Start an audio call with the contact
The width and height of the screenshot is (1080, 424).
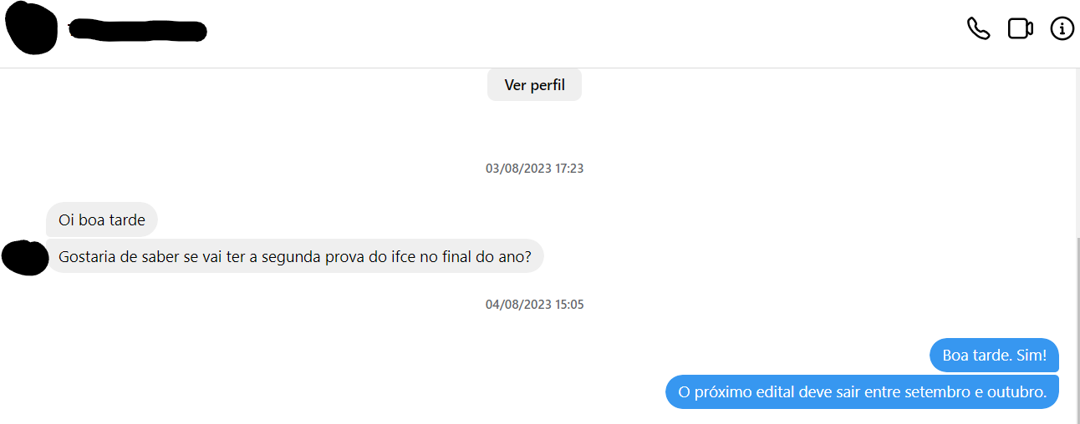978,28
